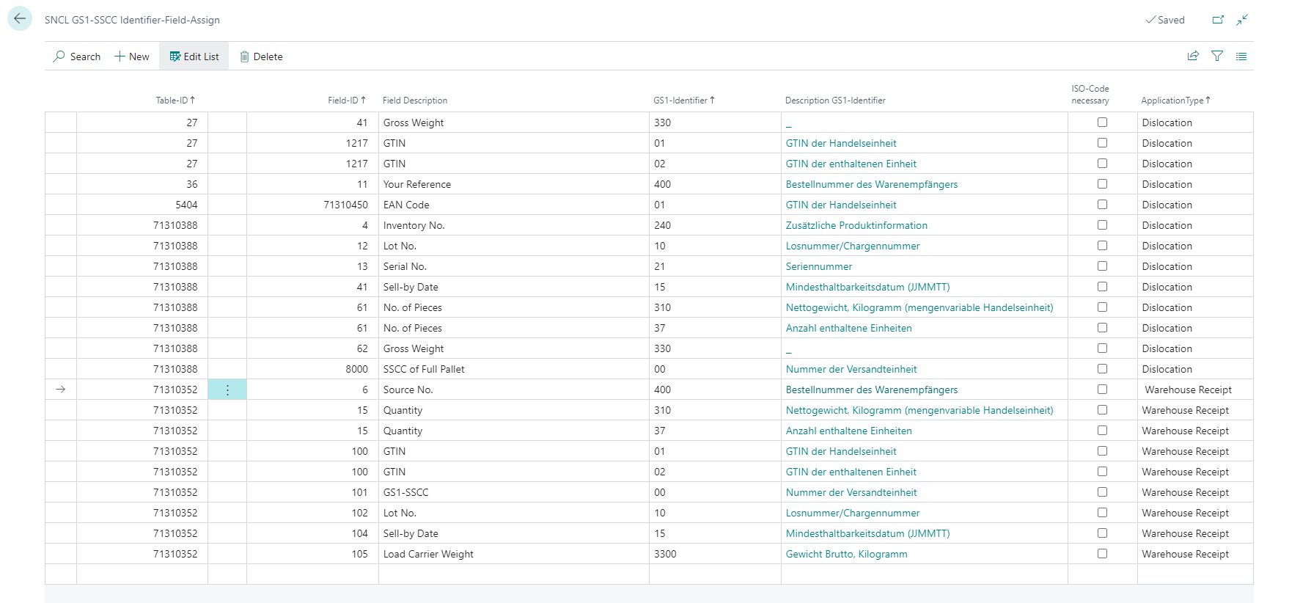Switch on Edit List mode
1289x603 pixels.
pos(194,56)
